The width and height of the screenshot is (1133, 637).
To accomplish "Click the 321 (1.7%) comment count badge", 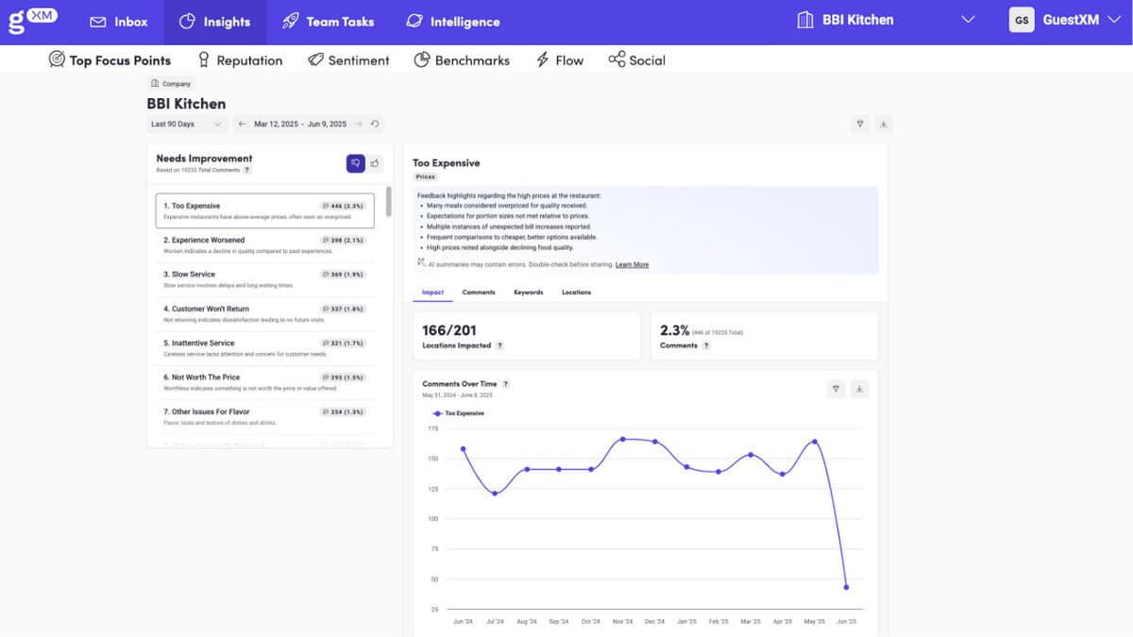I will coord(342,343).
